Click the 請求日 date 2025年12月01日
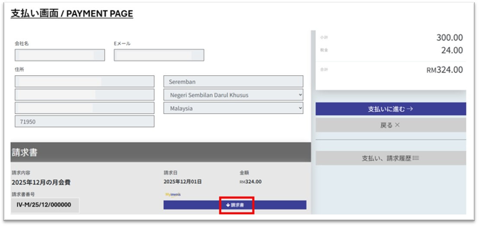The height and width of the screenshot is (226, 479). click(x=183, y=181)
